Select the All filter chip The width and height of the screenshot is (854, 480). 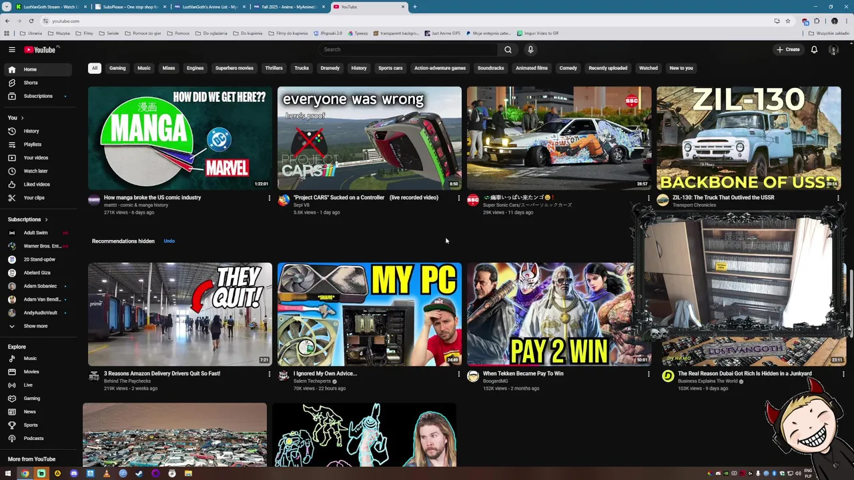click(95, 68)
